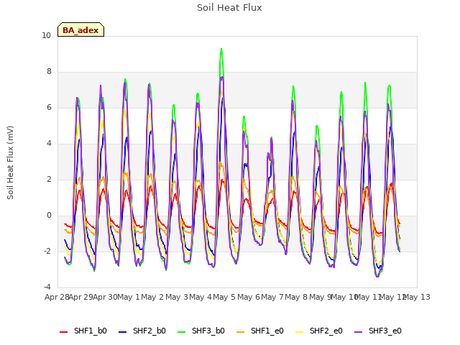Toggle the SHF2_e0 legend entry

[319, 331]
